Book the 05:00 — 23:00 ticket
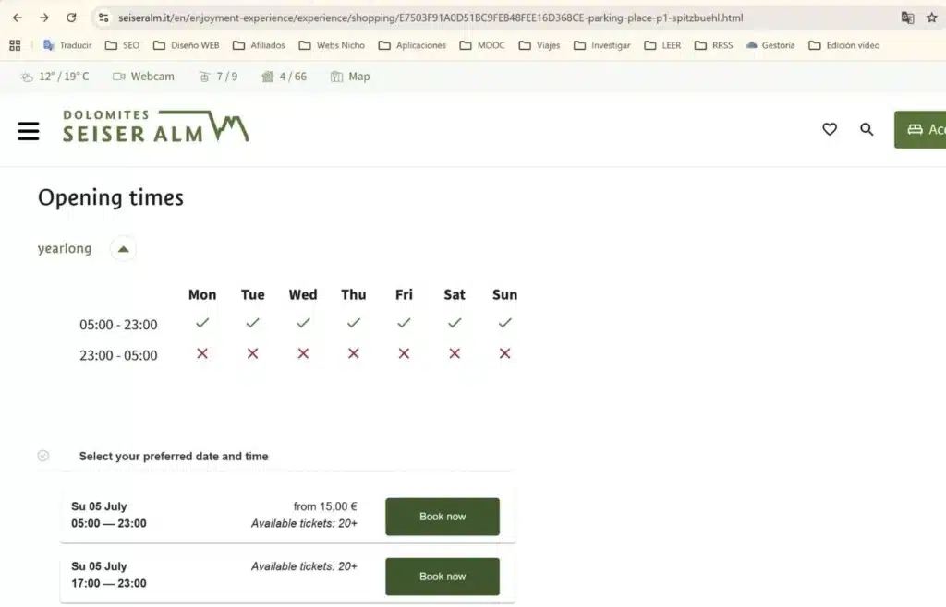Screen dimensions: 946x607 (443, 517)
